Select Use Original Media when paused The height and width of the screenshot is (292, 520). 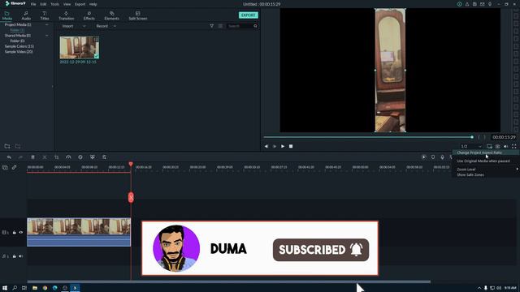point(483,161)
